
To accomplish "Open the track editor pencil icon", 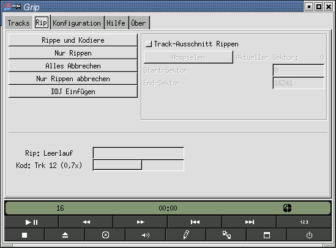I will (186, 235).
